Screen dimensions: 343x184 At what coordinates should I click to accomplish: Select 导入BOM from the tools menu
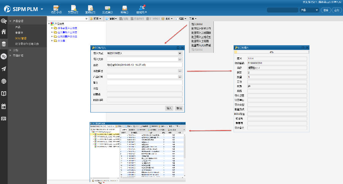coord(197,24)
